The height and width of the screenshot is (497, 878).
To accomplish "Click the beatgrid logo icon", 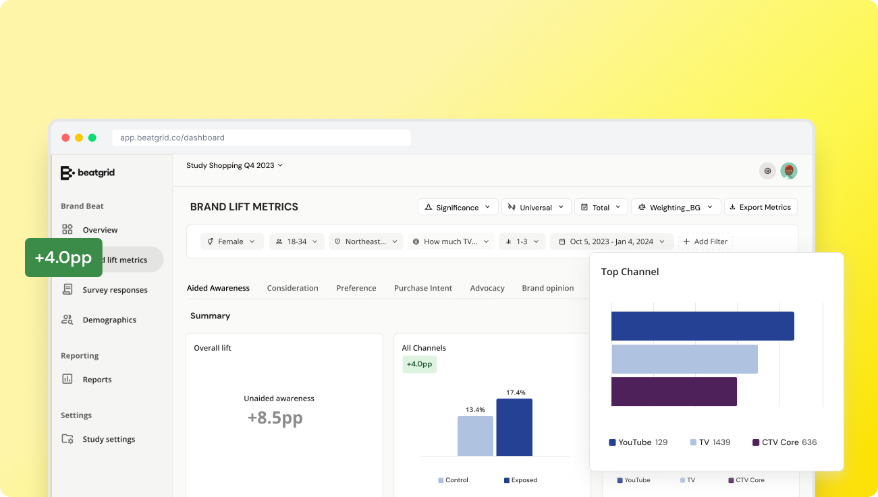I will pyautogui.click(x=67, y=173).
